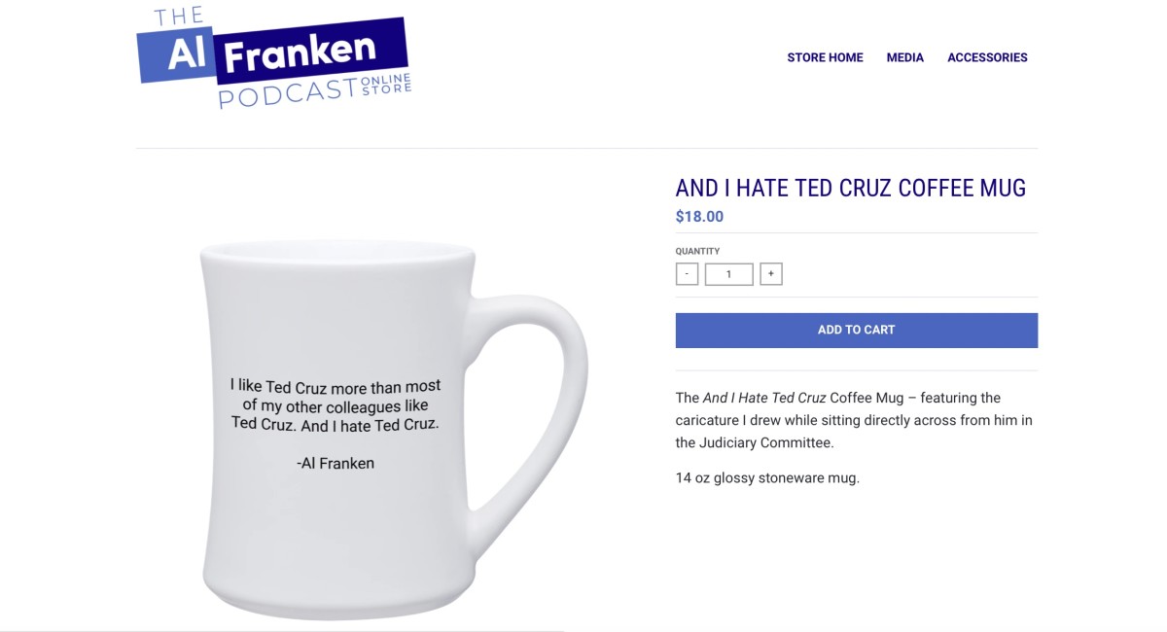Click the 'ONLINE STORE' text in logo
This screenshot has height=632, width=1167.
tap(386, 85)
